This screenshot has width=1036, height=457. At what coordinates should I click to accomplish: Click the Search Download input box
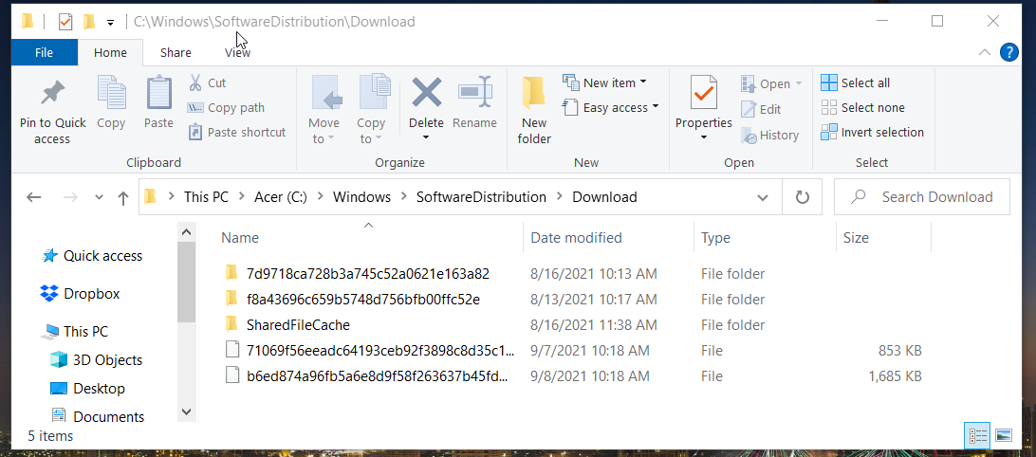pyautogui.click(x=922, y=197)
